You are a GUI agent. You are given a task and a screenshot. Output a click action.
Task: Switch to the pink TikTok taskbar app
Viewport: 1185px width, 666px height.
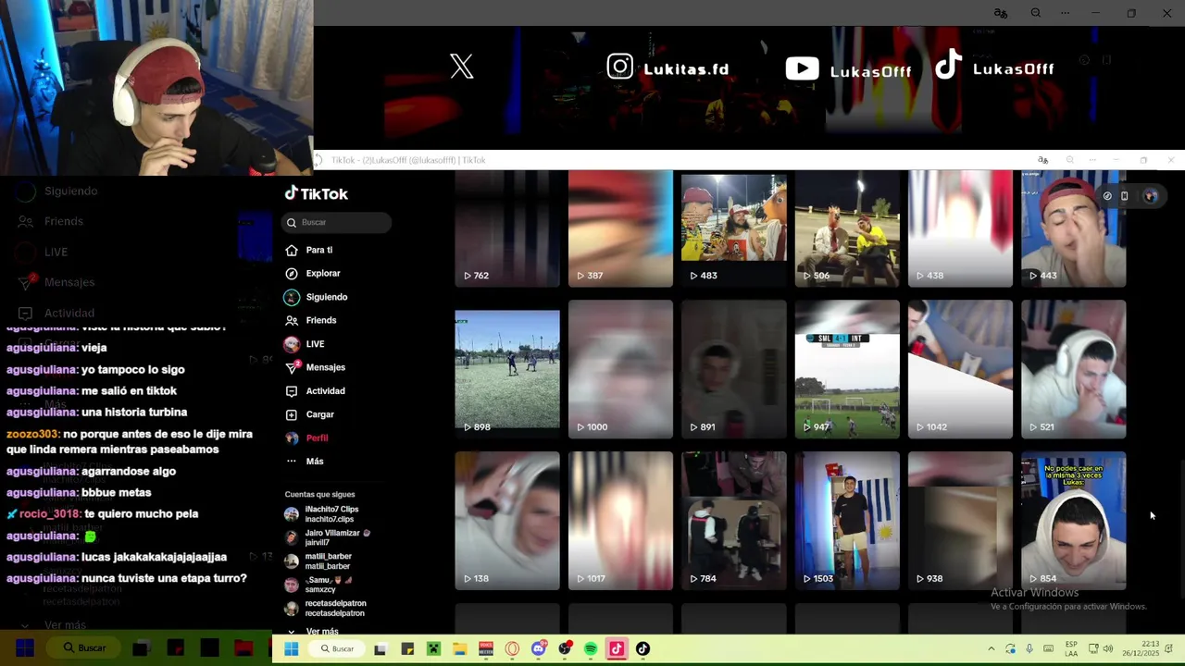pyautogui.click(x=617, y=649)
